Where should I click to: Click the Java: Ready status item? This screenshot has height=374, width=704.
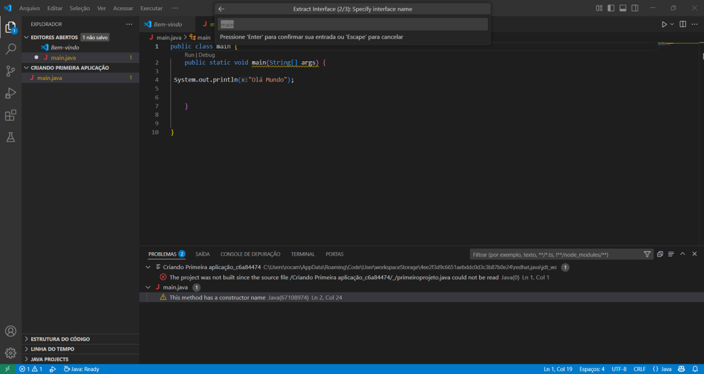click(82, 369)
